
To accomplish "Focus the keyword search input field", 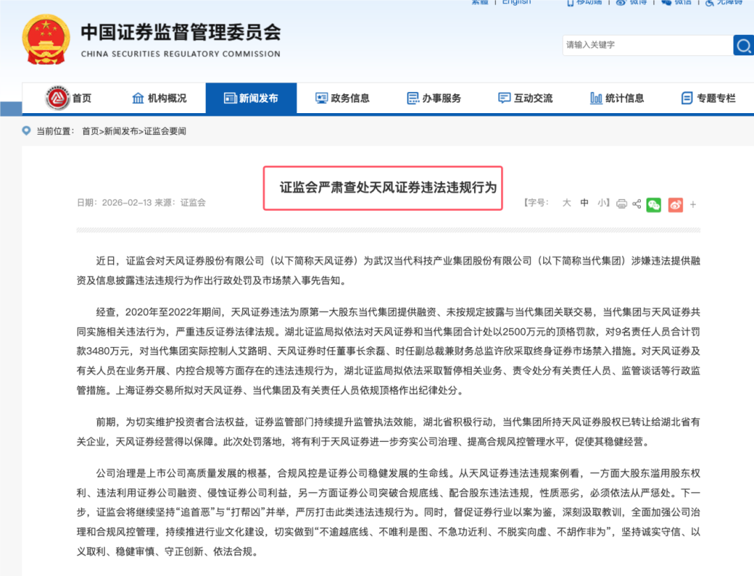I will click(x=647, y=45).
